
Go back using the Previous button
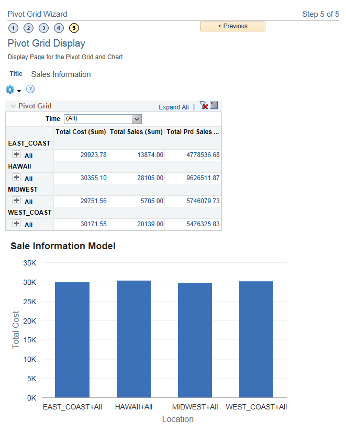pos(232,26)
